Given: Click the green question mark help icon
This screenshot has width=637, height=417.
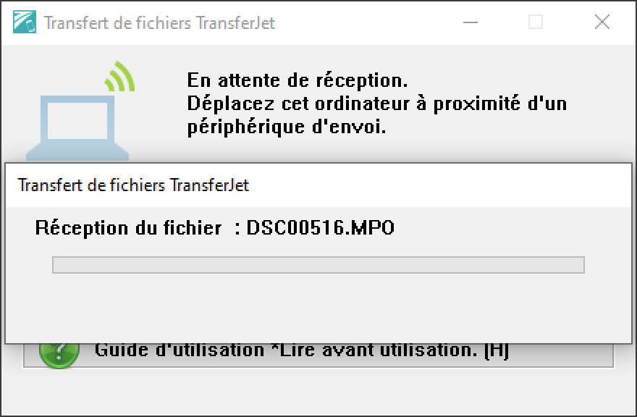Looking at the screenshot, I should pyautogui.click(x=59, y=355).
